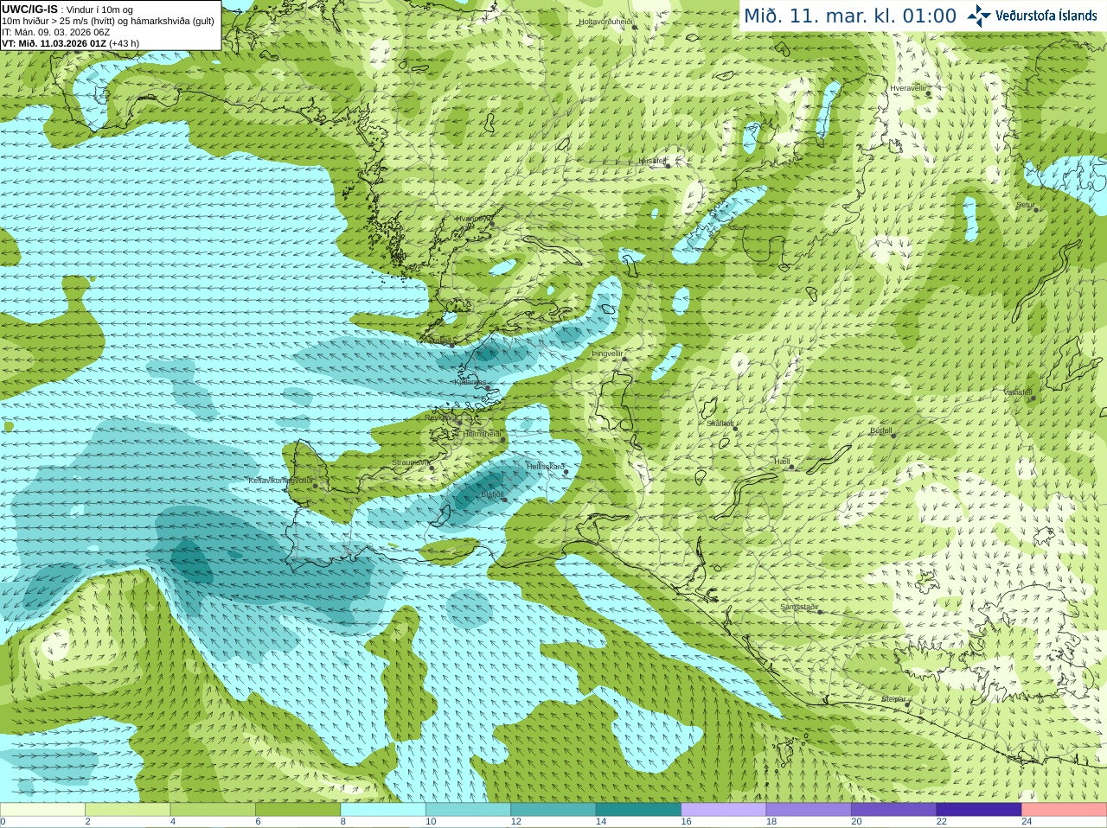Click the Sámsstaðir station label
This screenshot has height=828, width=1107.
tap(799, 607)
